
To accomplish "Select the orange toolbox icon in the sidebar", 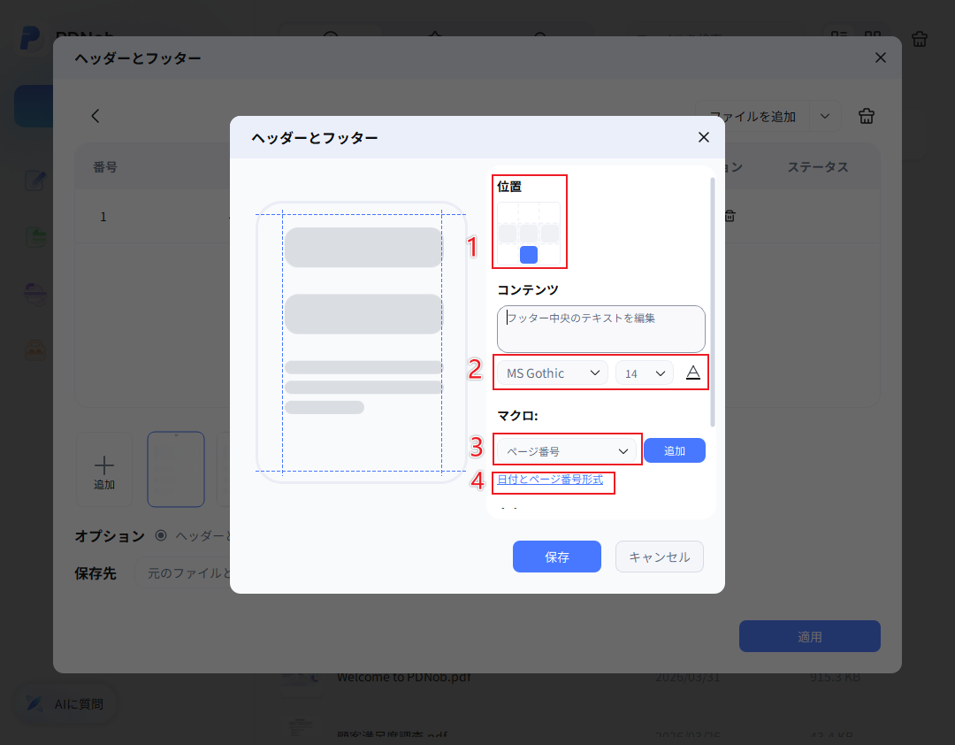I will click(x=35, y=349).
